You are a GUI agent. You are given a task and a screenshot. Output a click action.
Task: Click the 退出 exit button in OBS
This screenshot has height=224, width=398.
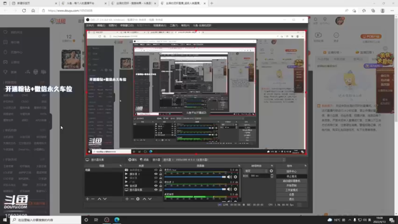(292, 199)
